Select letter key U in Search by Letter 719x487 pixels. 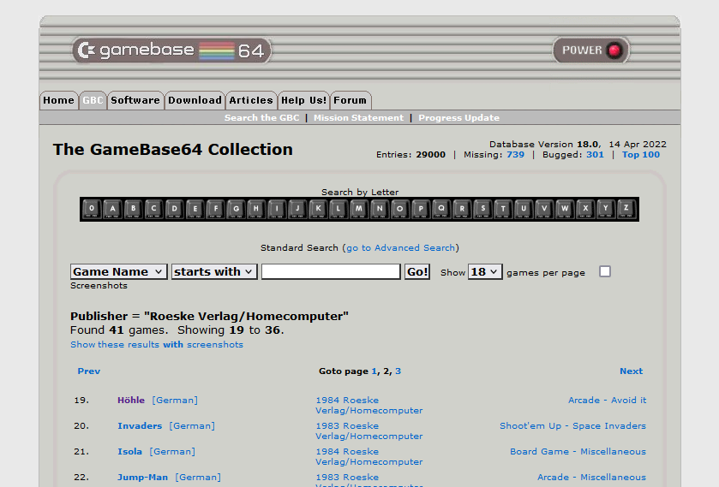(x=524, y=209)
